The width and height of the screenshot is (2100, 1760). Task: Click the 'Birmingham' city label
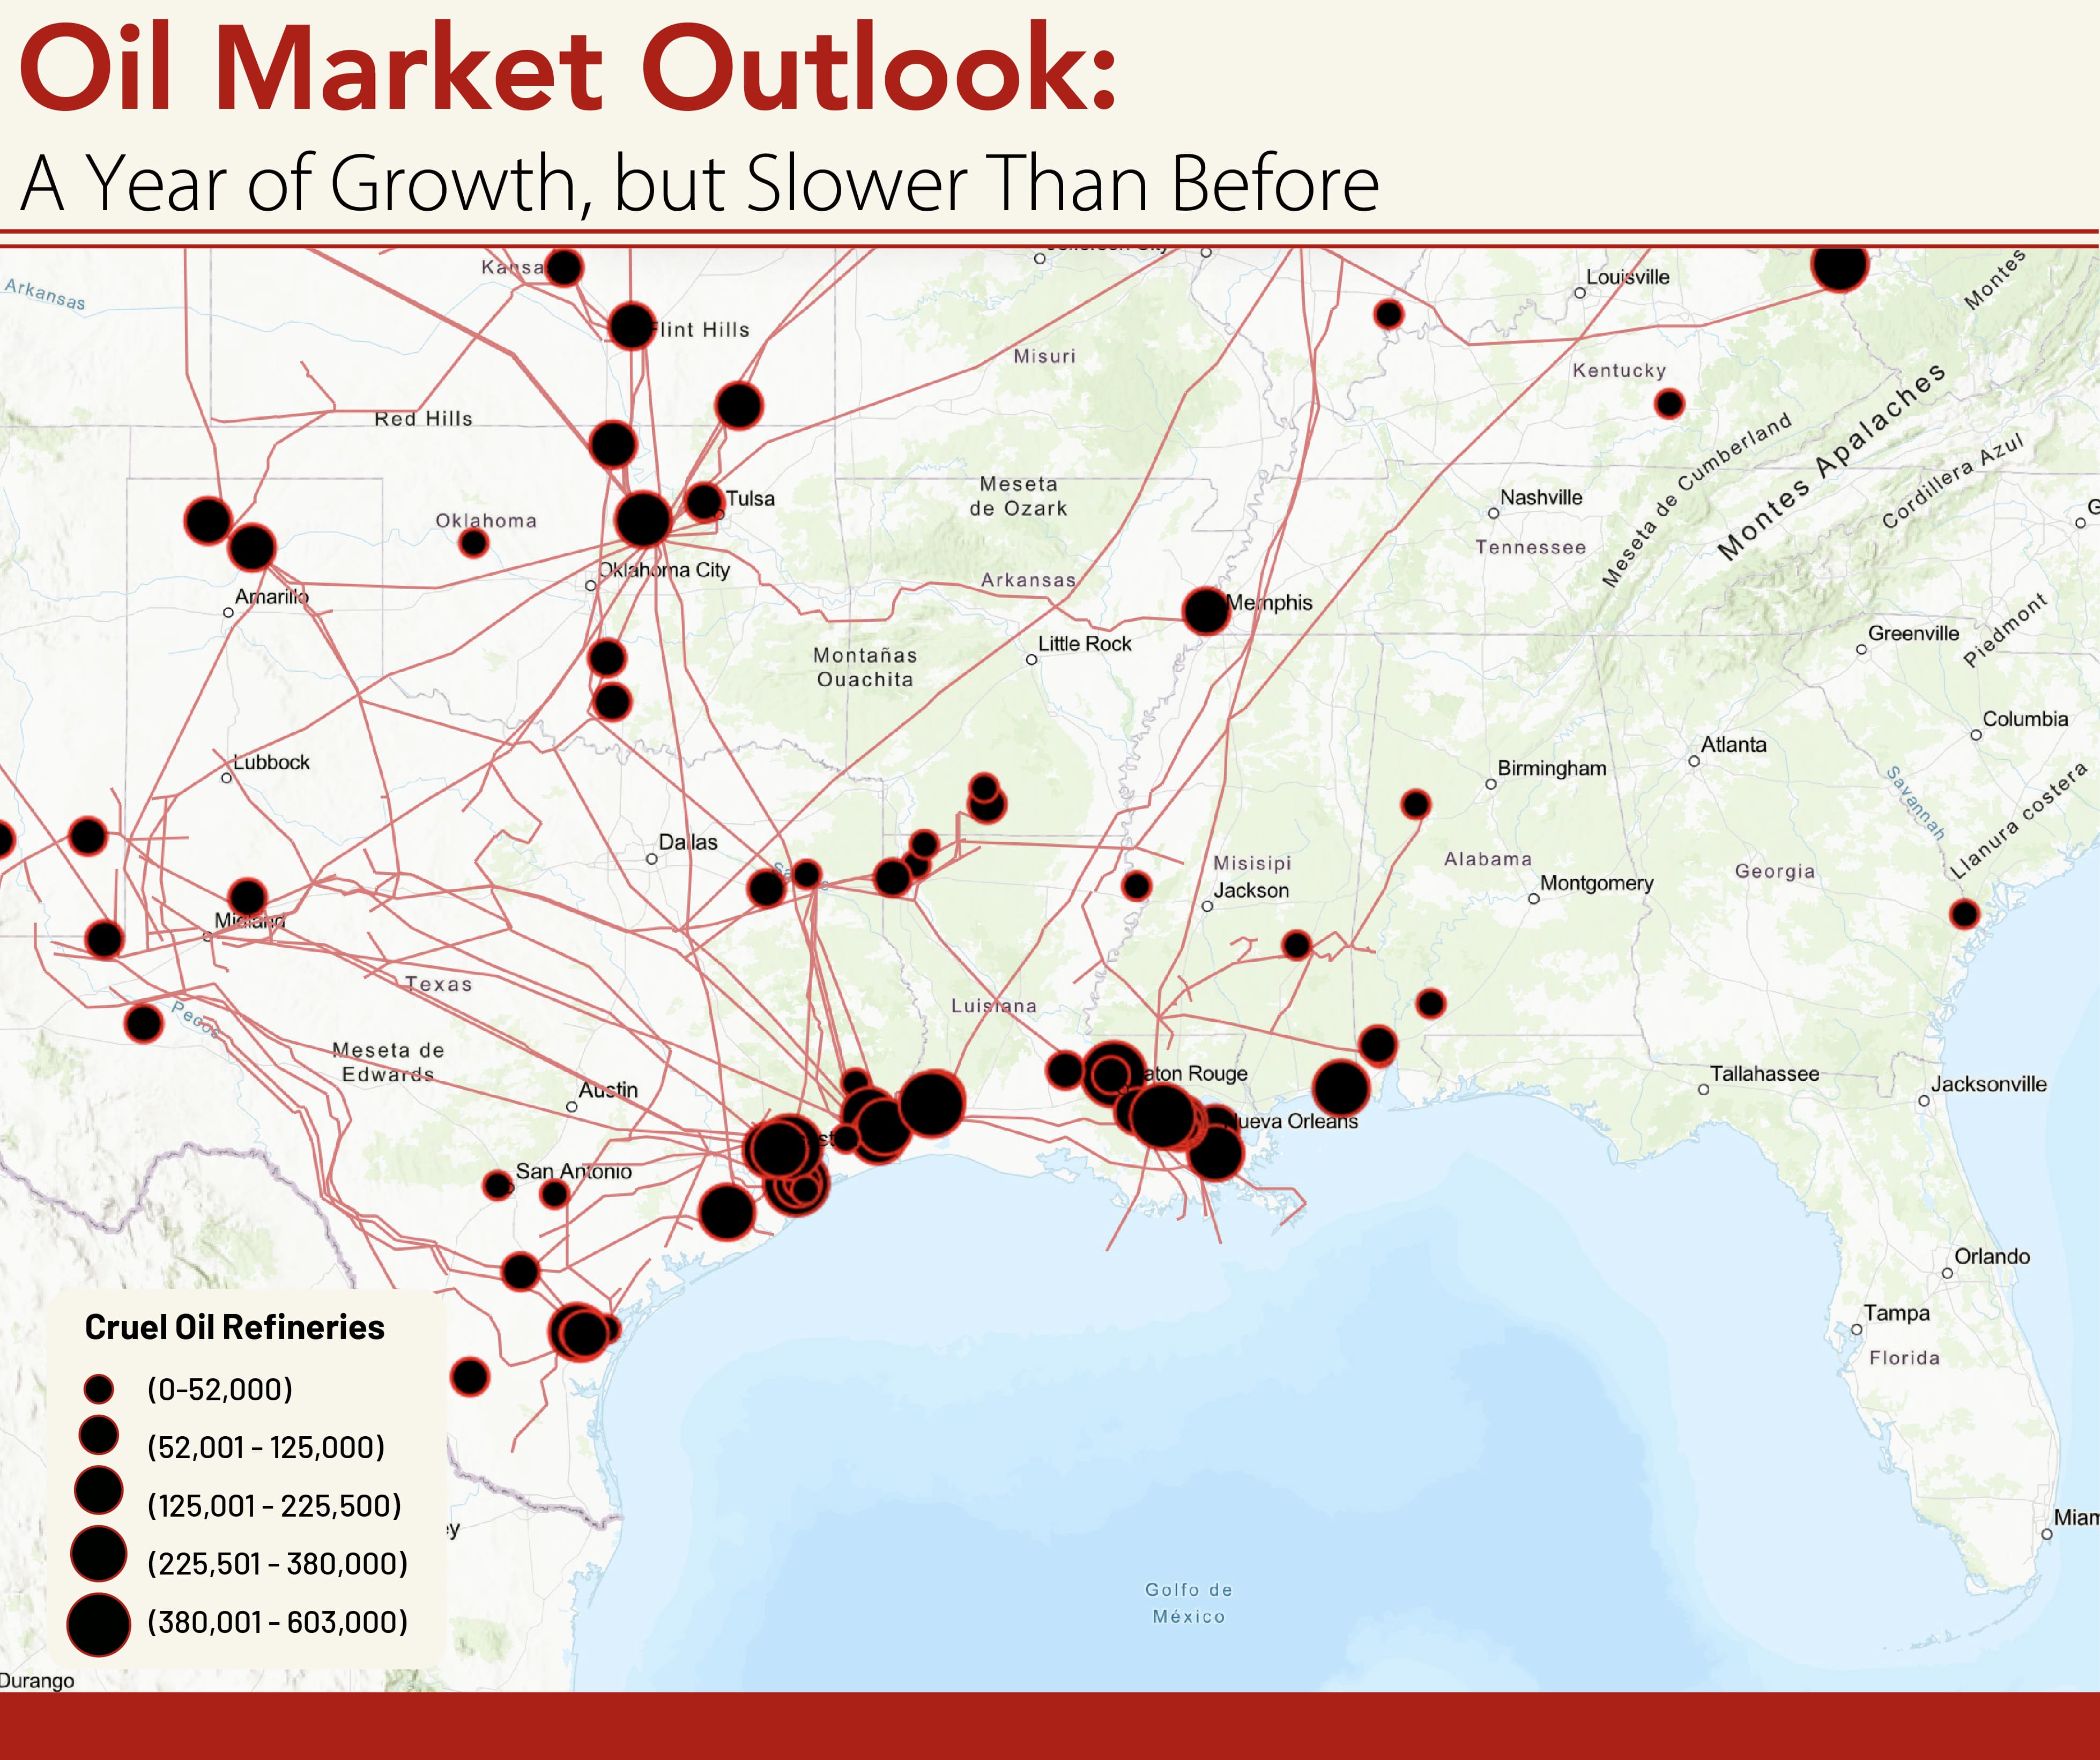click(x=1552, y=768)
